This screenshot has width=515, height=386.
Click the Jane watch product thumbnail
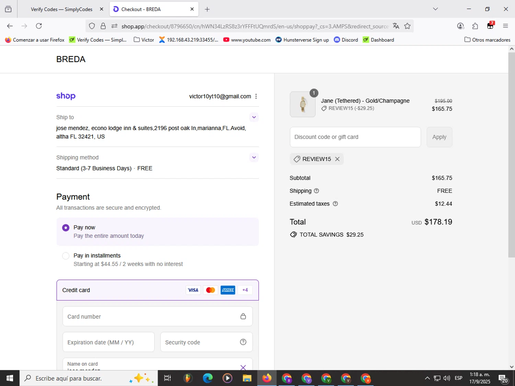(303, 104)
